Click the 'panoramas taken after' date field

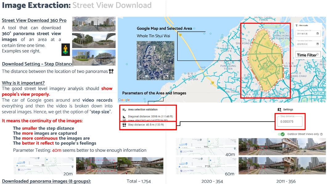pos(308,33)
